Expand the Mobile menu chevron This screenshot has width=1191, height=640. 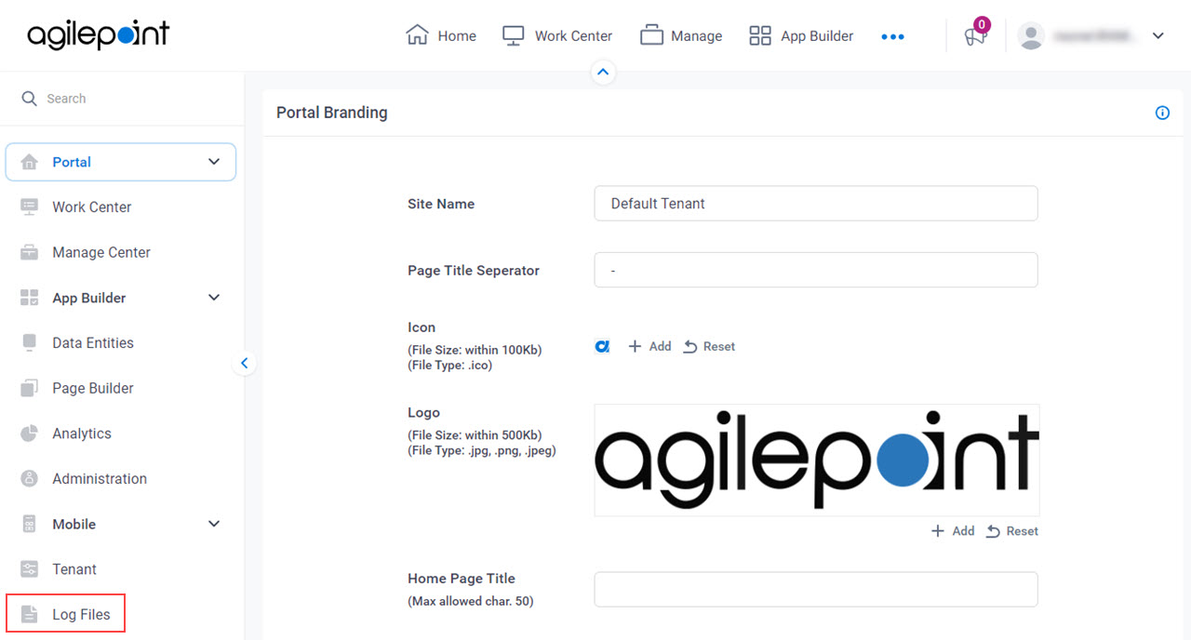[x=214, y=524]
